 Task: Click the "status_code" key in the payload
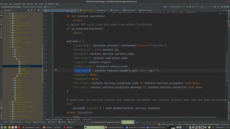coord(83,66)
